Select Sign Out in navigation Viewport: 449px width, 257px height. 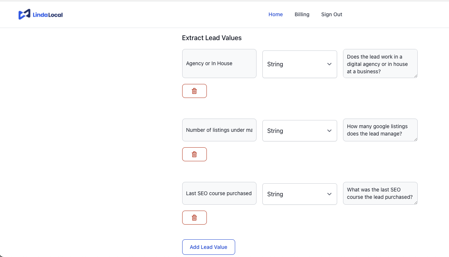[x=332, y=14]
